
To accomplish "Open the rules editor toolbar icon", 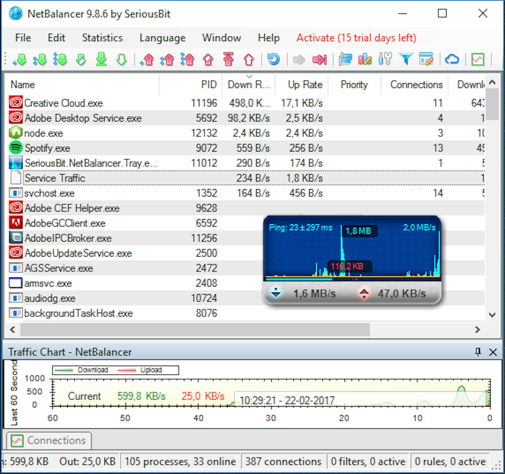I will [426, 59].
